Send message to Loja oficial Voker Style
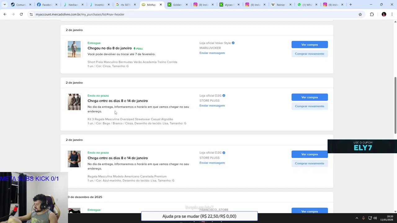 (212, 53)
